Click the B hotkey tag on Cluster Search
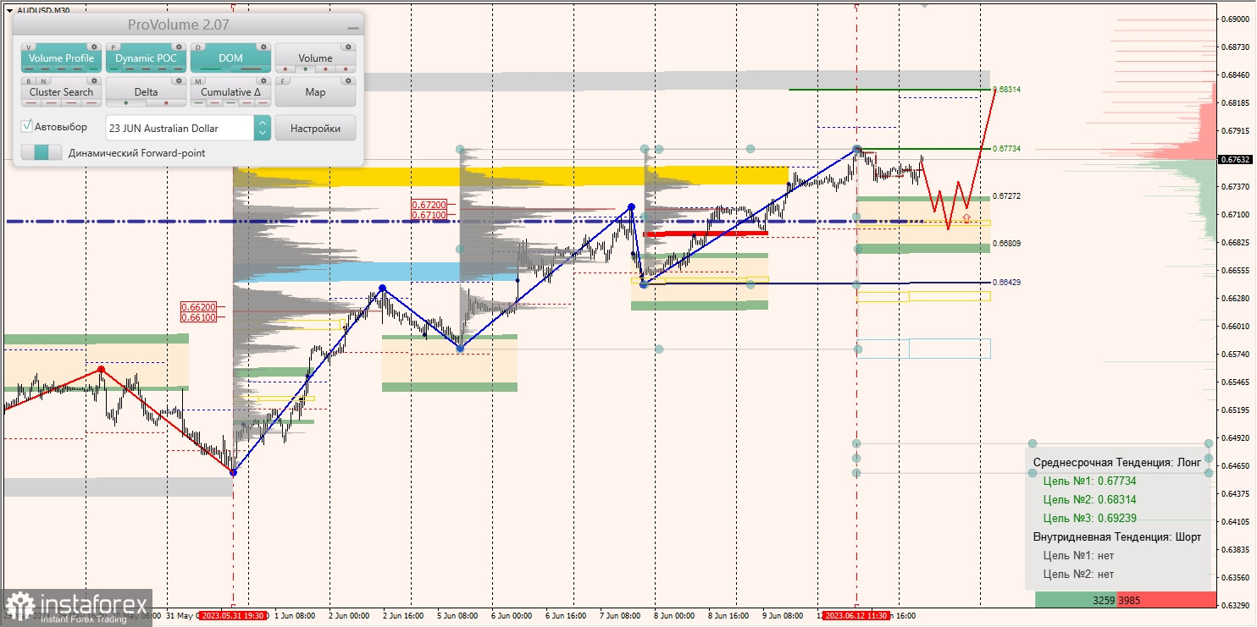Screen dimensions: 1257x627 click(30, 81)
